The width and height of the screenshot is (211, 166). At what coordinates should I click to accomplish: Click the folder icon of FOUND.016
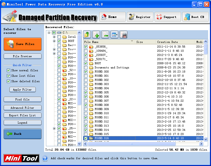[91, 138]
